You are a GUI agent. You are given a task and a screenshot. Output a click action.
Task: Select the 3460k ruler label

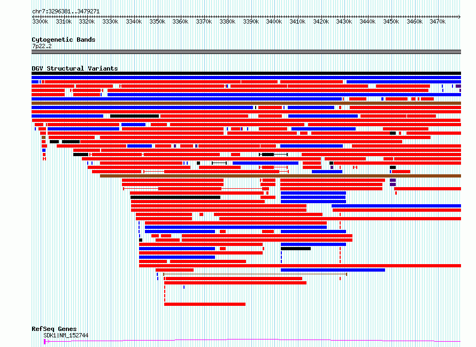click(x=414, y=21)
